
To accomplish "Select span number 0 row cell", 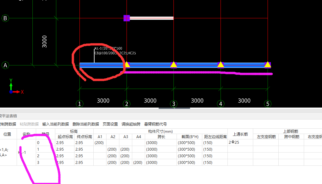I will (46, 143).
